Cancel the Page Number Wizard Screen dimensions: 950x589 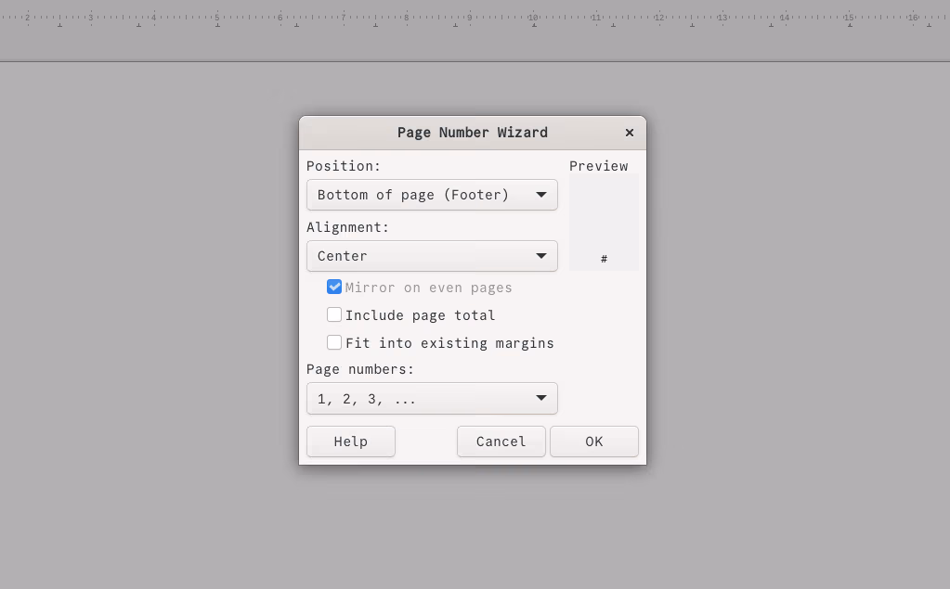tap(501, 441)
